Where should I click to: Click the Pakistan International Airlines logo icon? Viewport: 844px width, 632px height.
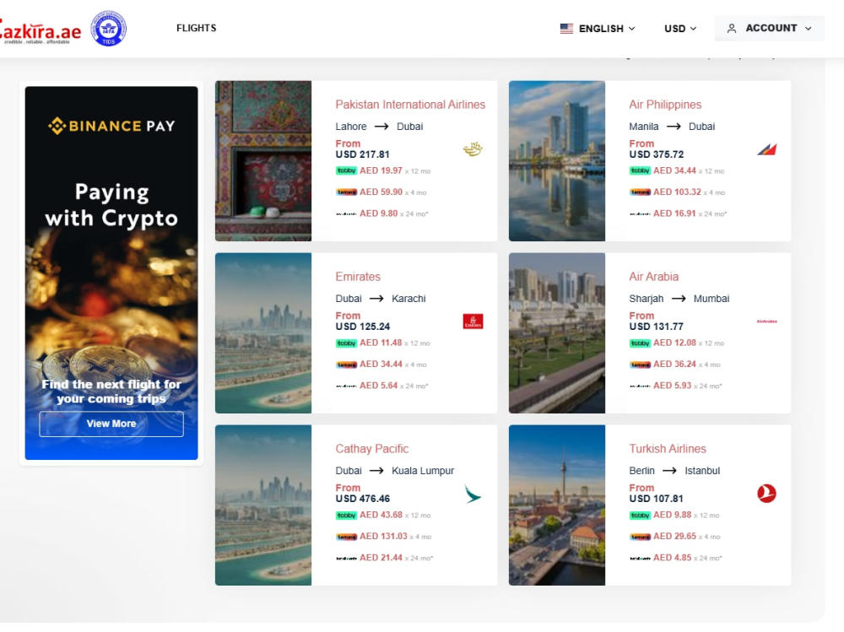(x=473, y=149)
